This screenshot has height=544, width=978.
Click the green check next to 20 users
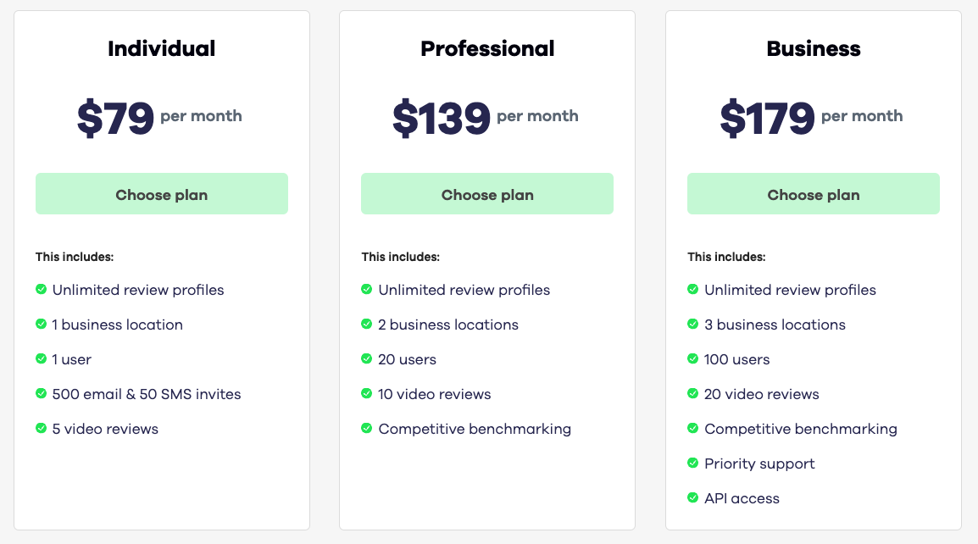click(x=367, y=359)
